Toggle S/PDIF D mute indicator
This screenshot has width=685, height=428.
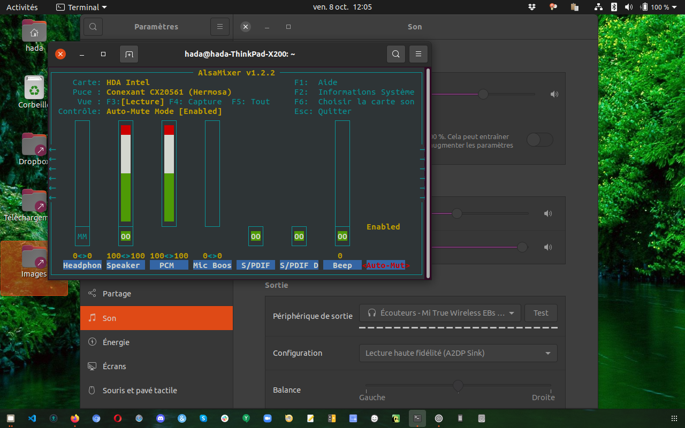(299, 236)
